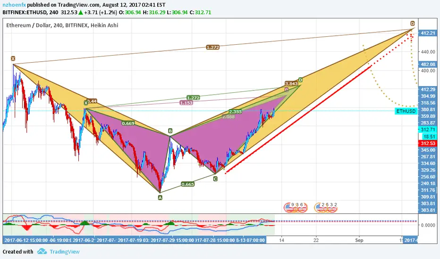Select the C pattern point label
The height and width of the screenshot is (259, 440).
(215, 178)
